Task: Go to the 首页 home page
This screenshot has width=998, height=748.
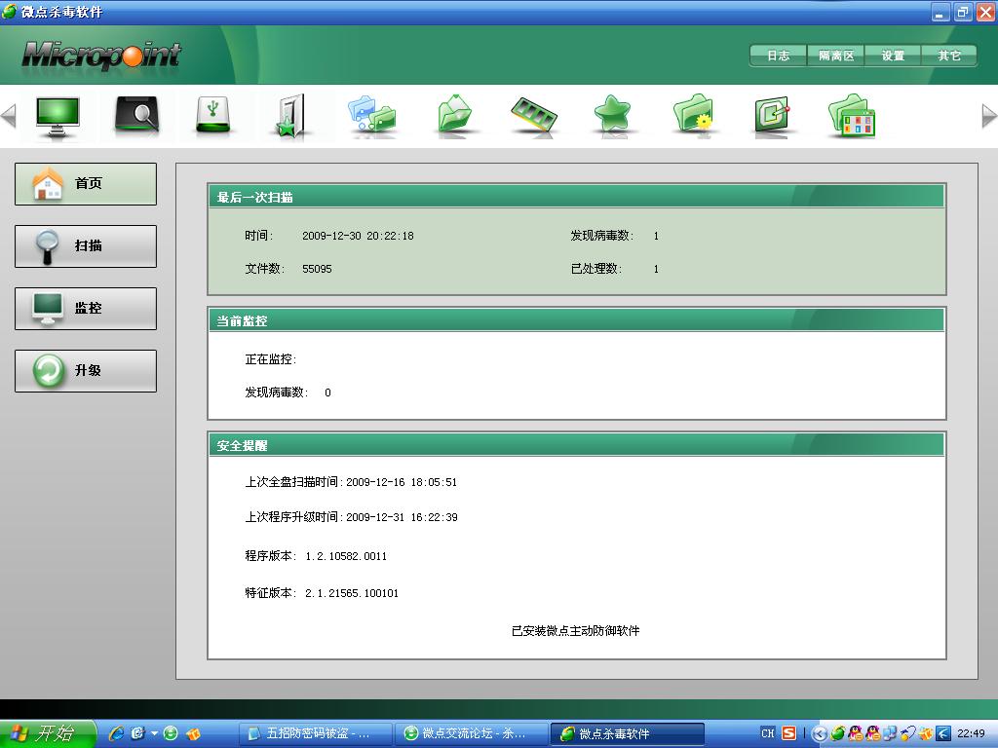Action: click(x=86, y=184)
